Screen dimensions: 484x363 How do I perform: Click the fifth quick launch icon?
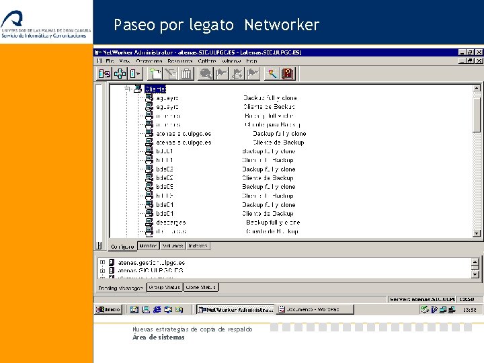tap(179, 309)
